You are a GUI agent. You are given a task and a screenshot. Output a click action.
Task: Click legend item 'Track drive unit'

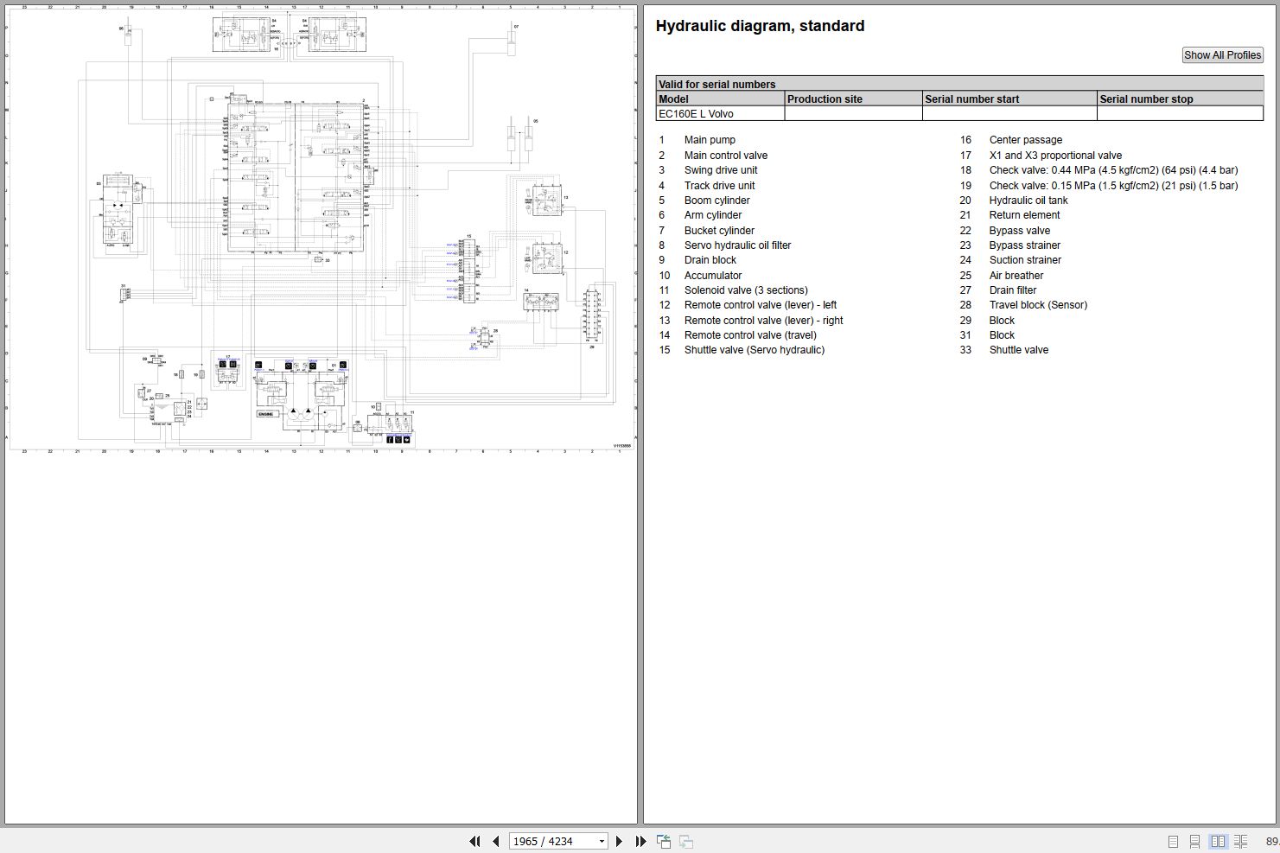click(x=719, y=186)
